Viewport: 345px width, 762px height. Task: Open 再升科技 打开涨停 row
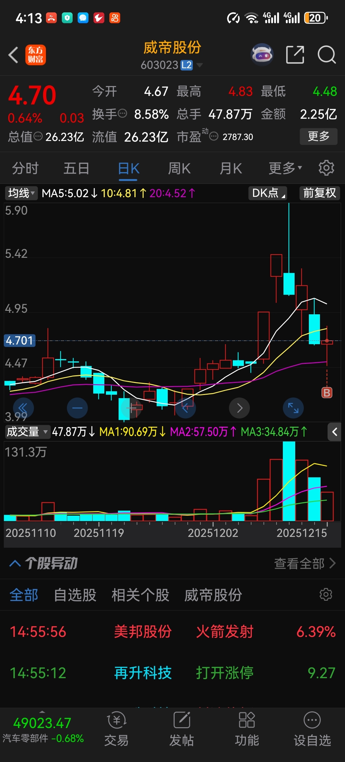coord(172,673)
